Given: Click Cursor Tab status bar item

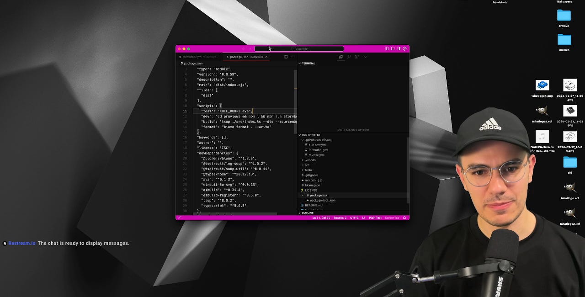Looking at the screenshot, I should (x=392, y=217).
